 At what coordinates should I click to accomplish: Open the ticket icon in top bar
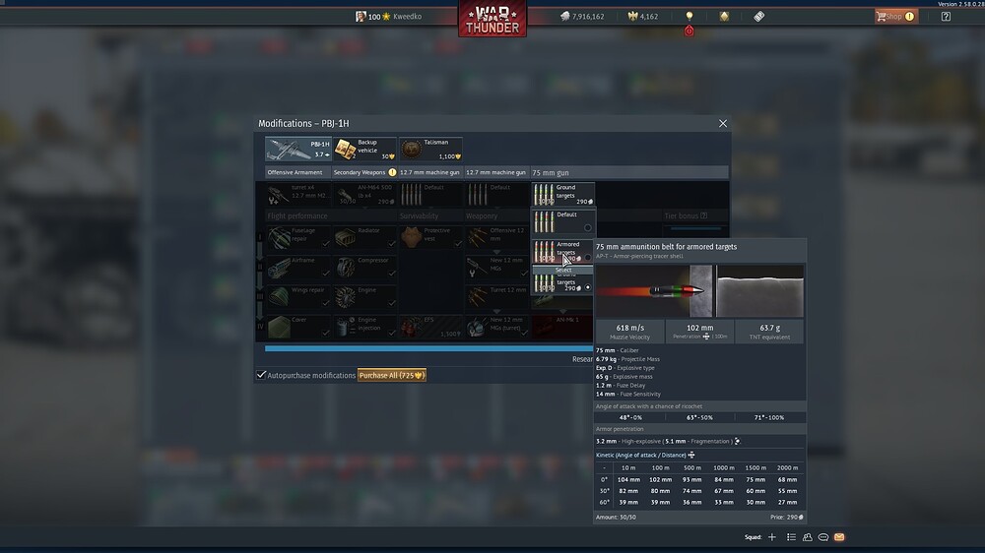click(758, 17)
